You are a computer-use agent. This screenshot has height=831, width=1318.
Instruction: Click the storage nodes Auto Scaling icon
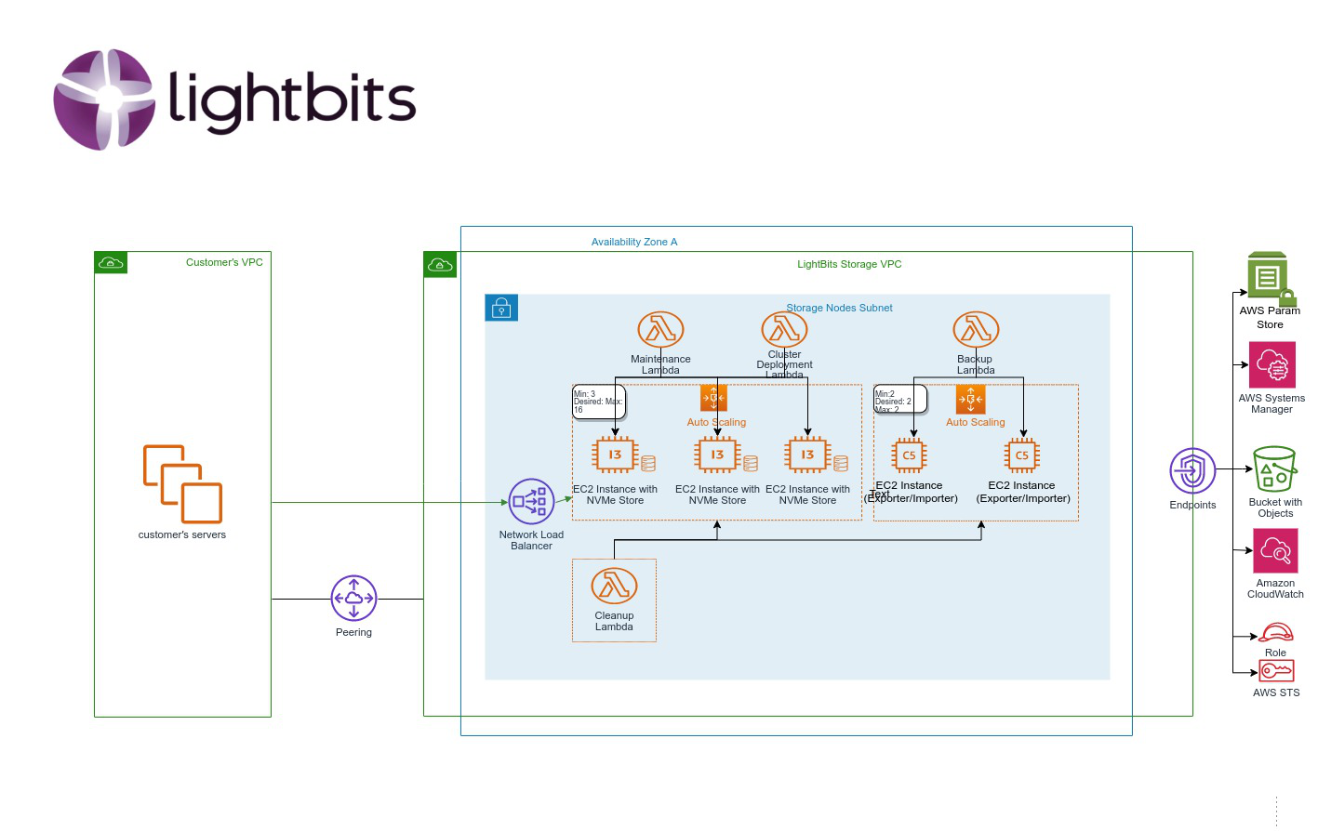713,398
